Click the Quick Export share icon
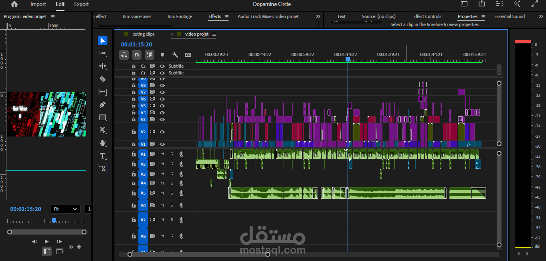Image resolution: width=546 pixels, height=261 pixels. (x=482, y=4)
